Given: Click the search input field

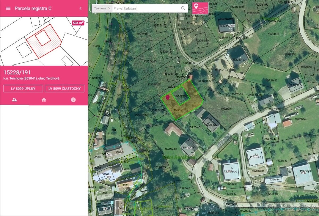Looking at the screenshot, I should point(146,8).
